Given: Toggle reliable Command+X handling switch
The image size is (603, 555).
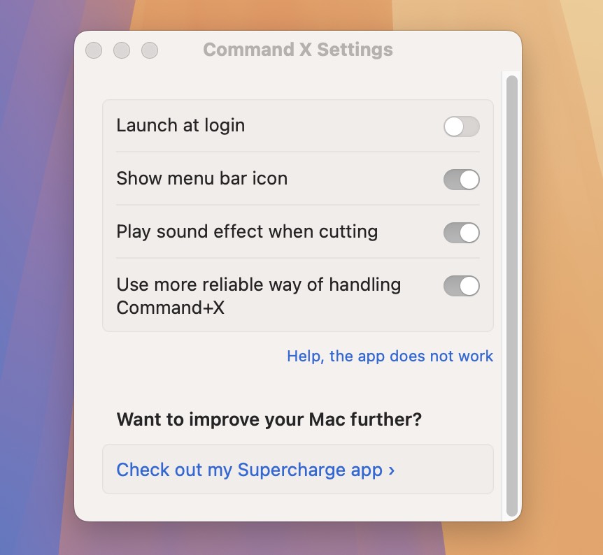Looking at the screenshot, I should 462,286.
